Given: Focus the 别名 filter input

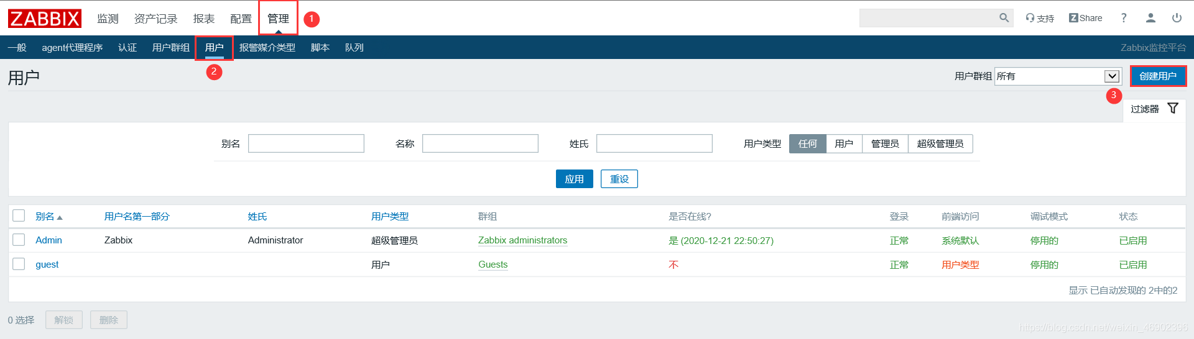Looking at the screenshot, I should (x=306, y=143).
